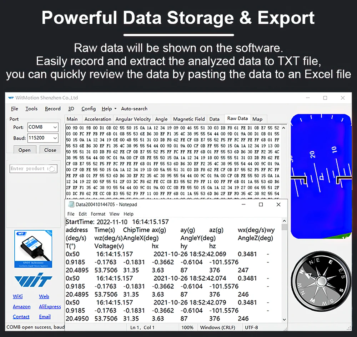357x337 pixels.
Task: Open the Config menu
Action: click(89, 109)
